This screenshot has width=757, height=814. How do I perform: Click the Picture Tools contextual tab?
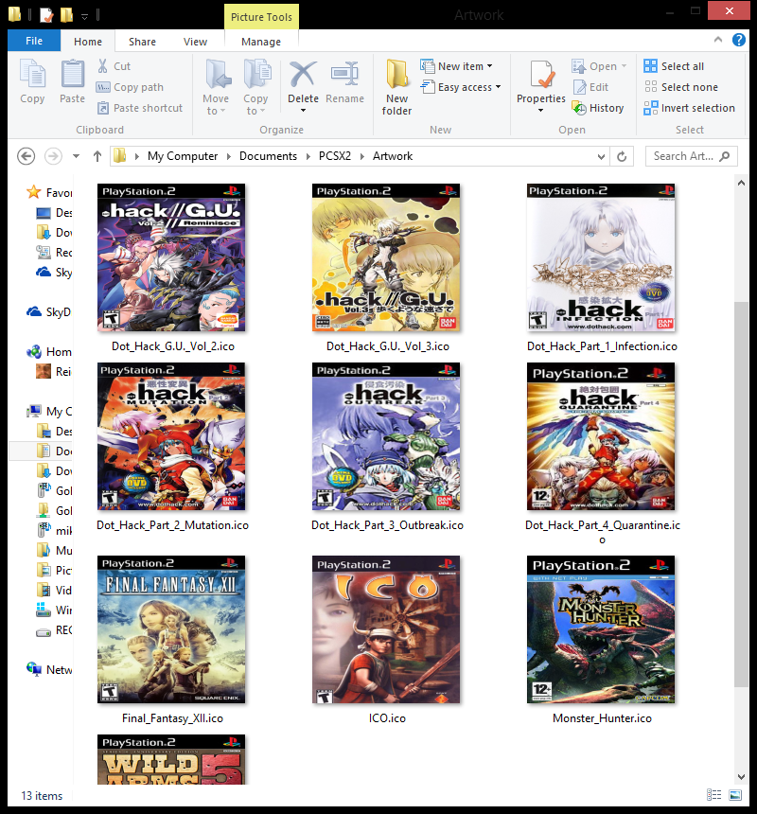(x=261, y=17)
